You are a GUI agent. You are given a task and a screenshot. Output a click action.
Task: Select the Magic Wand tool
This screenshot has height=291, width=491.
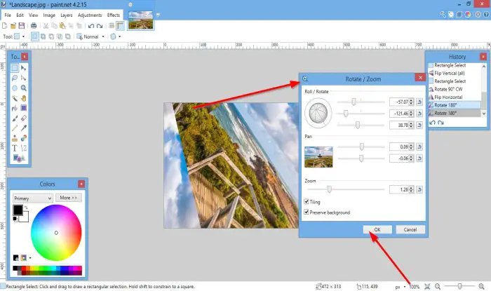coord(15,98)
